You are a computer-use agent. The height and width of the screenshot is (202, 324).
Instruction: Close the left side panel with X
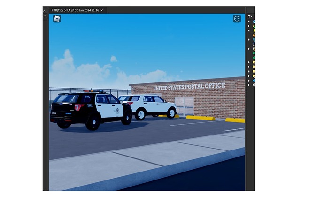tap(44, 11)
